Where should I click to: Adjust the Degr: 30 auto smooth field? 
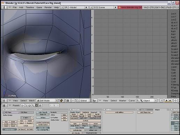pyautogui.click(x=43, y=114)
